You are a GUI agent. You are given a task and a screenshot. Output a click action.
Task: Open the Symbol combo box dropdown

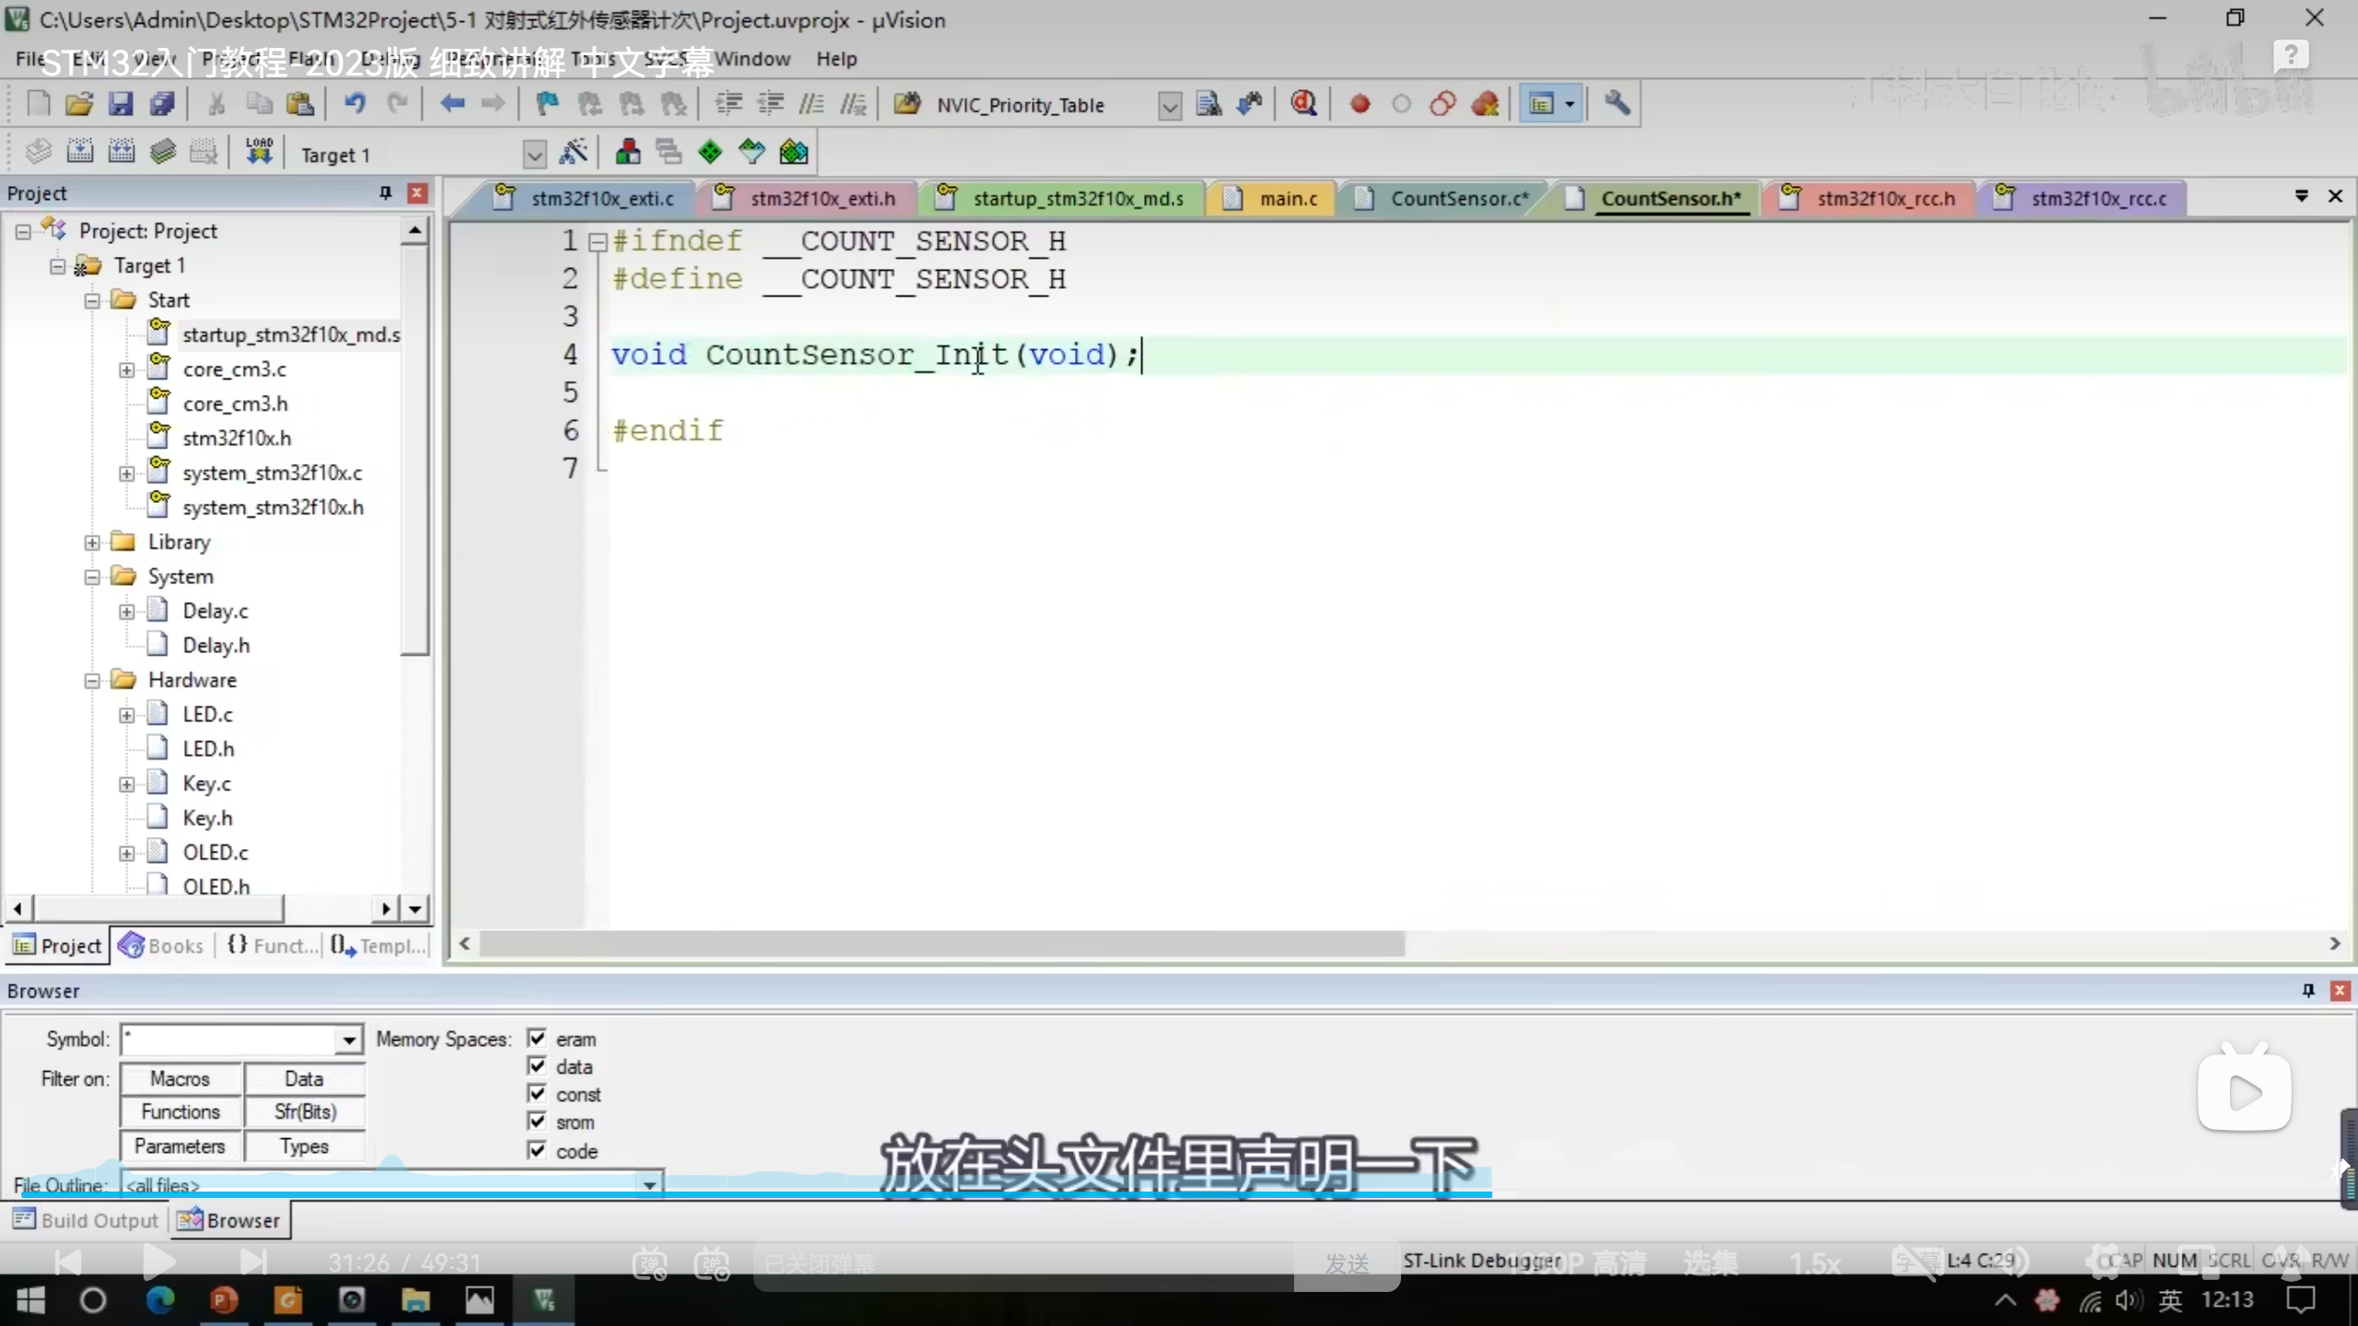pos(348,1041)
